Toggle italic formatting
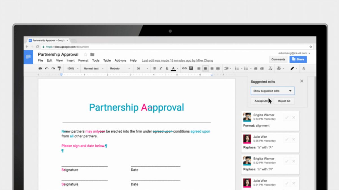 161,68
